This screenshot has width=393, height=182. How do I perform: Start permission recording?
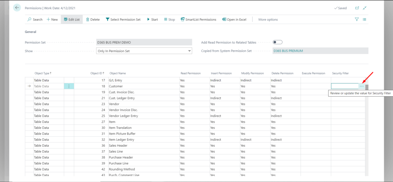pos(152,20)
